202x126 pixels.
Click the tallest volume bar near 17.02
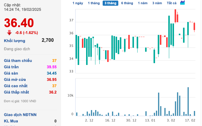(188, 101)
